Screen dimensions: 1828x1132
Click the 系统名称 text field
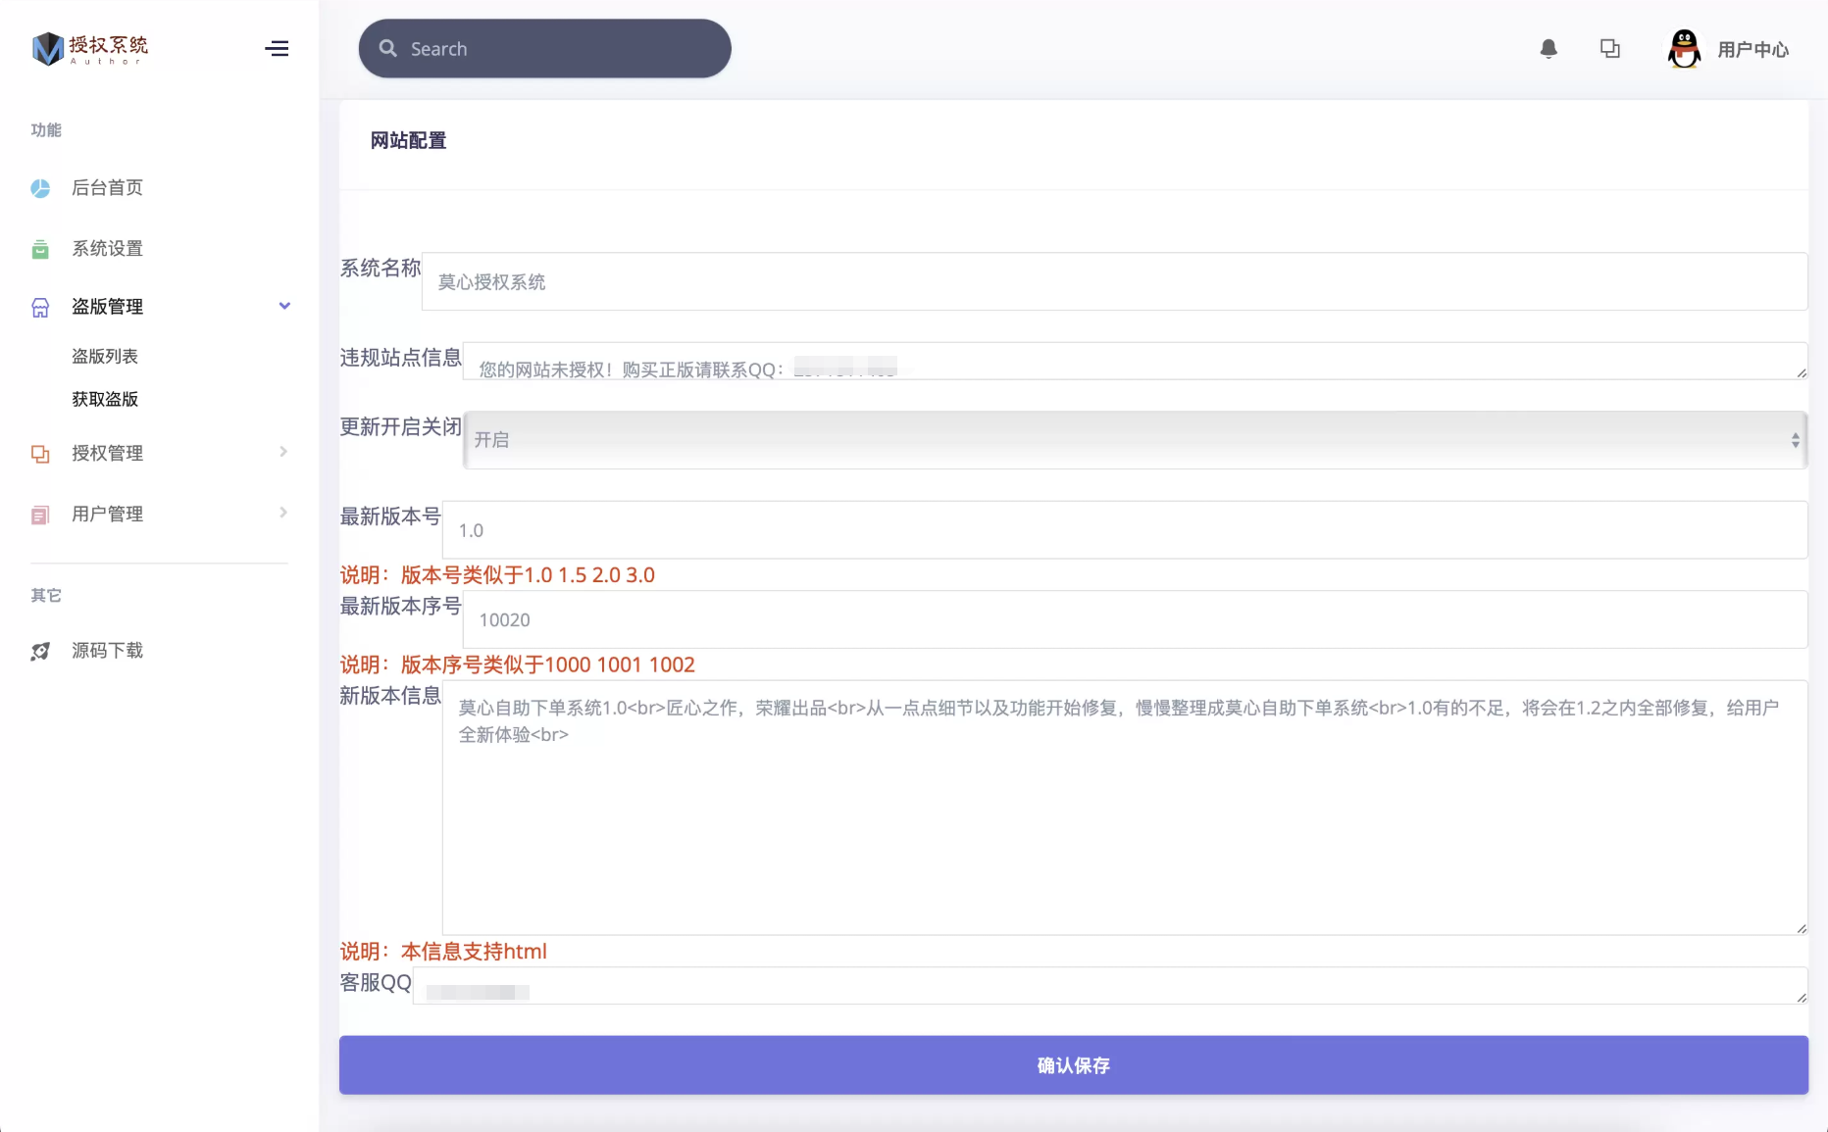[1114, 282]
